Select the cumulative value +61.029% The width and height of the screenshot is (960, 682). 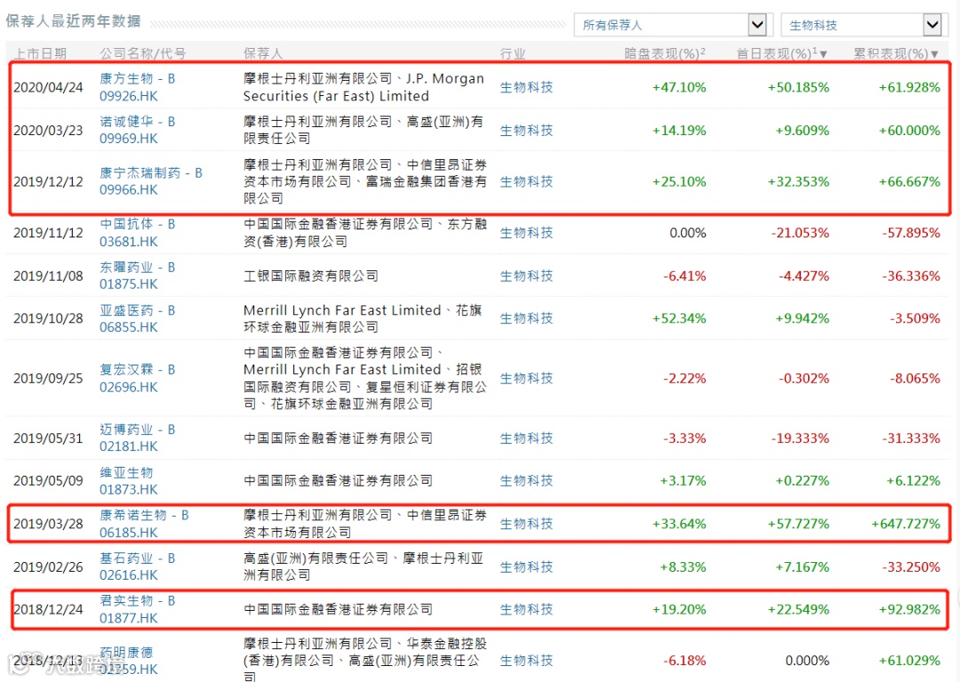pyautogui.click(x=909, y=661)
